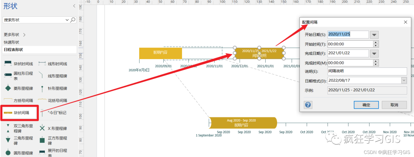The width and height of the screenshot is (414, 157).
Task: Select the X 形里程碑 shape
Action: pyautogui.click(x=53, y=128)
